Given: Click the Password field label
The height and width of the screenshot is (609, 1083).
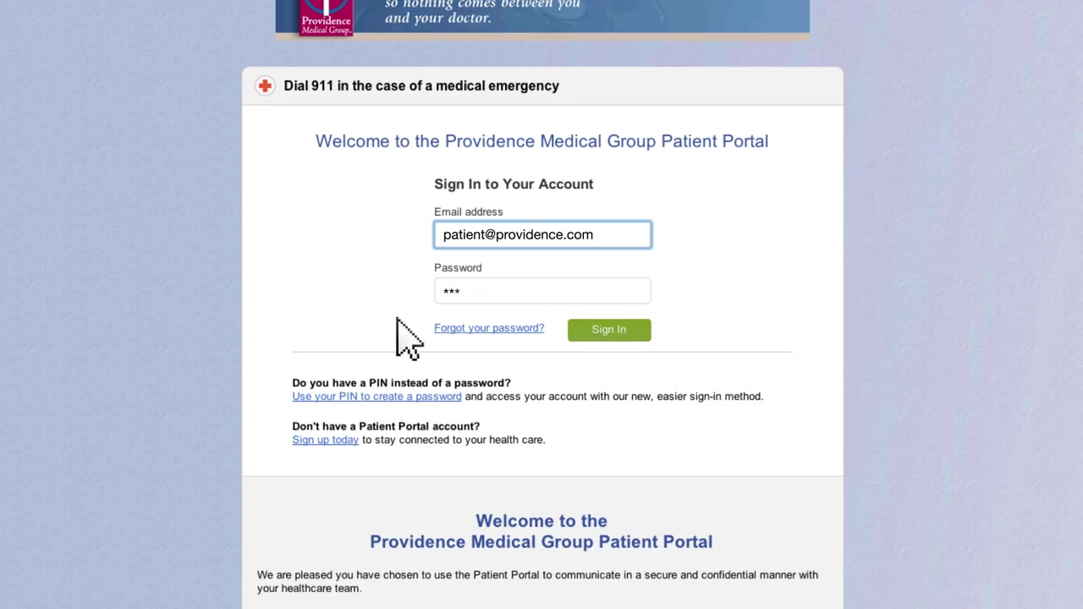Looking at the screenshot, I should pos(458,268).
